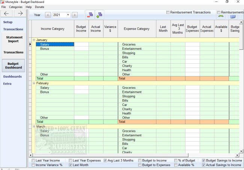Click the horizontal scrollbar right arrow
Image resolution: width=244 pixels, height=170 pixels.
pyautogui.click(x=237, y=155)
